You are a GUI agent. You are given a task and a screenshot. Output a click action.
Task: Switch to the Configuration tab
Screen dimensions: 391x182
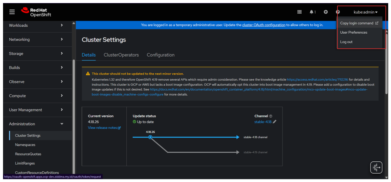pos(160,55)
